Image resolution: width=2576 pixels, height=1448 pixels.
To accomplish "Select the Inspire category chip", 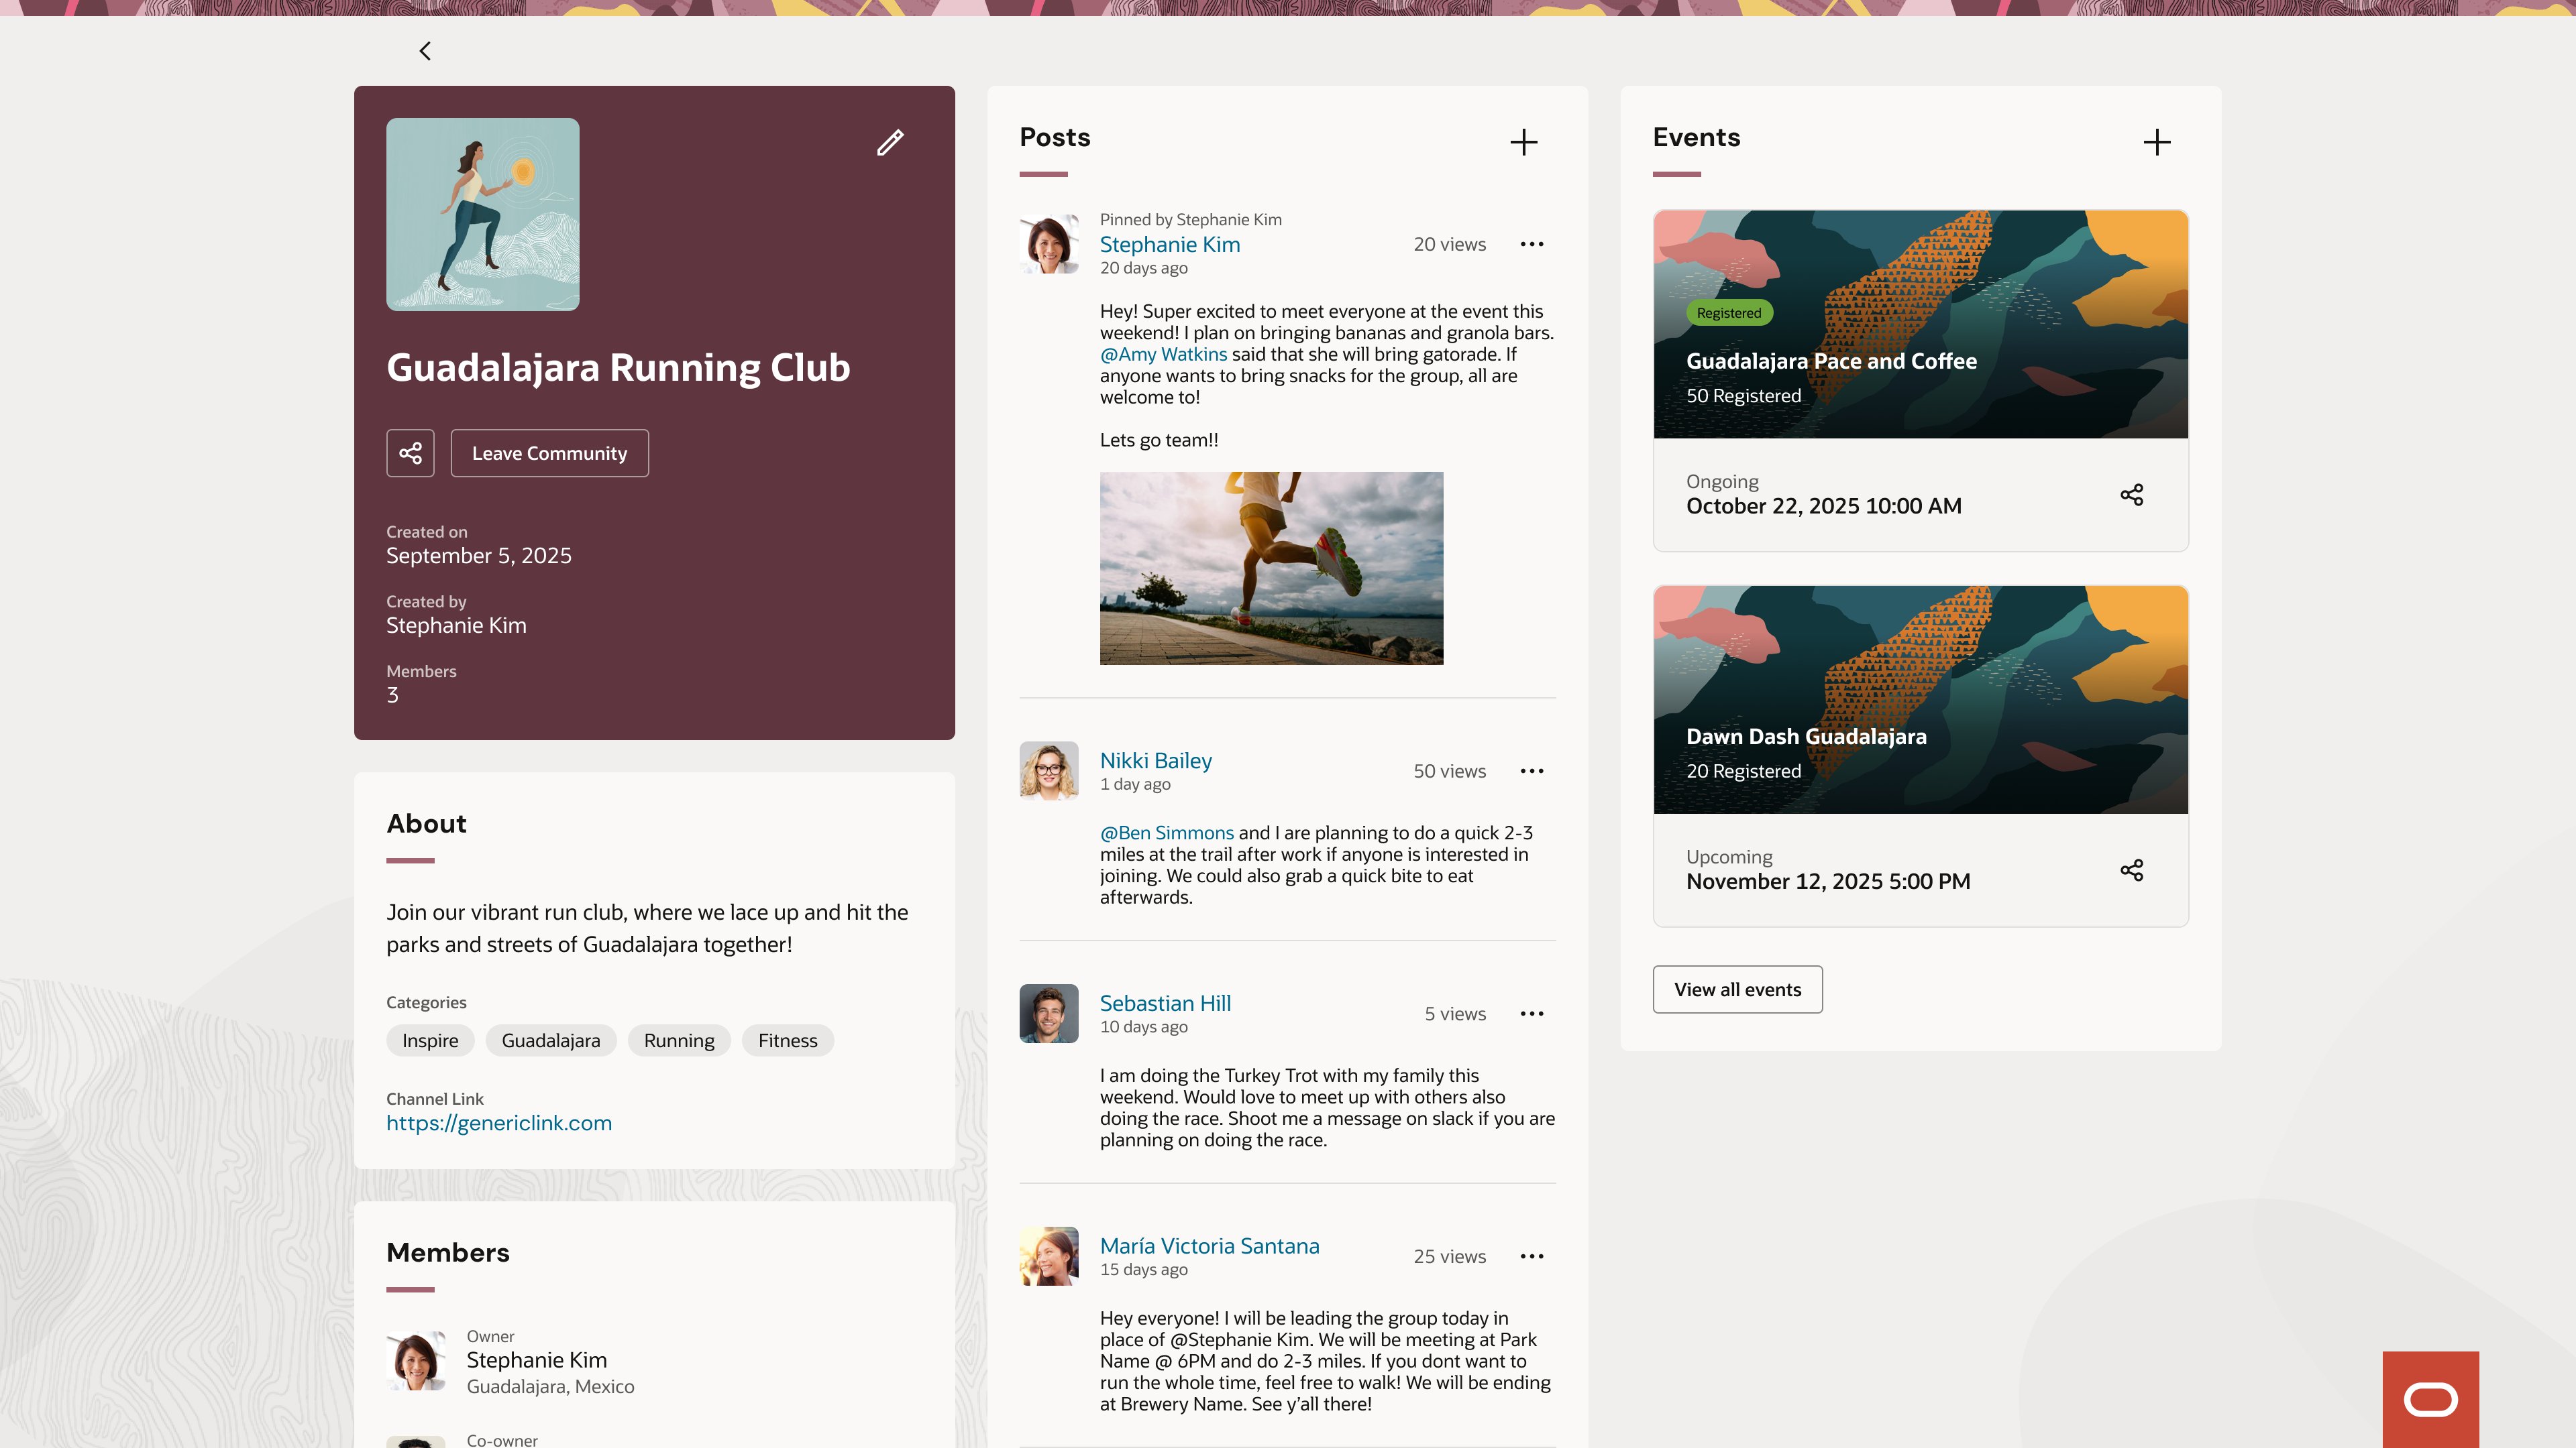I will 430,1040.
